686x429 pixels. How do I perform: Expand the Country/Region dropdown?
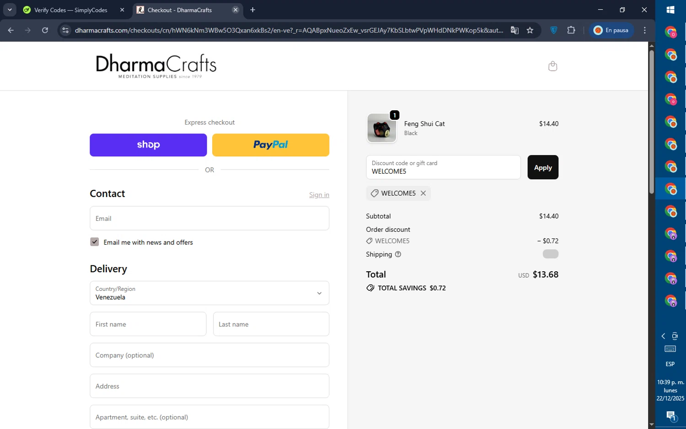pos(209,293)
